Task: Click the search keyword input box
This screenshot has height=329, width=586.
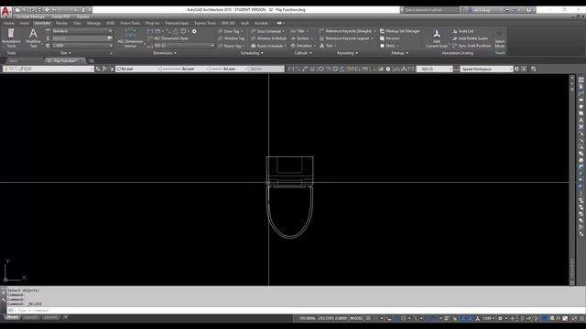Action: tap(430, 10)
